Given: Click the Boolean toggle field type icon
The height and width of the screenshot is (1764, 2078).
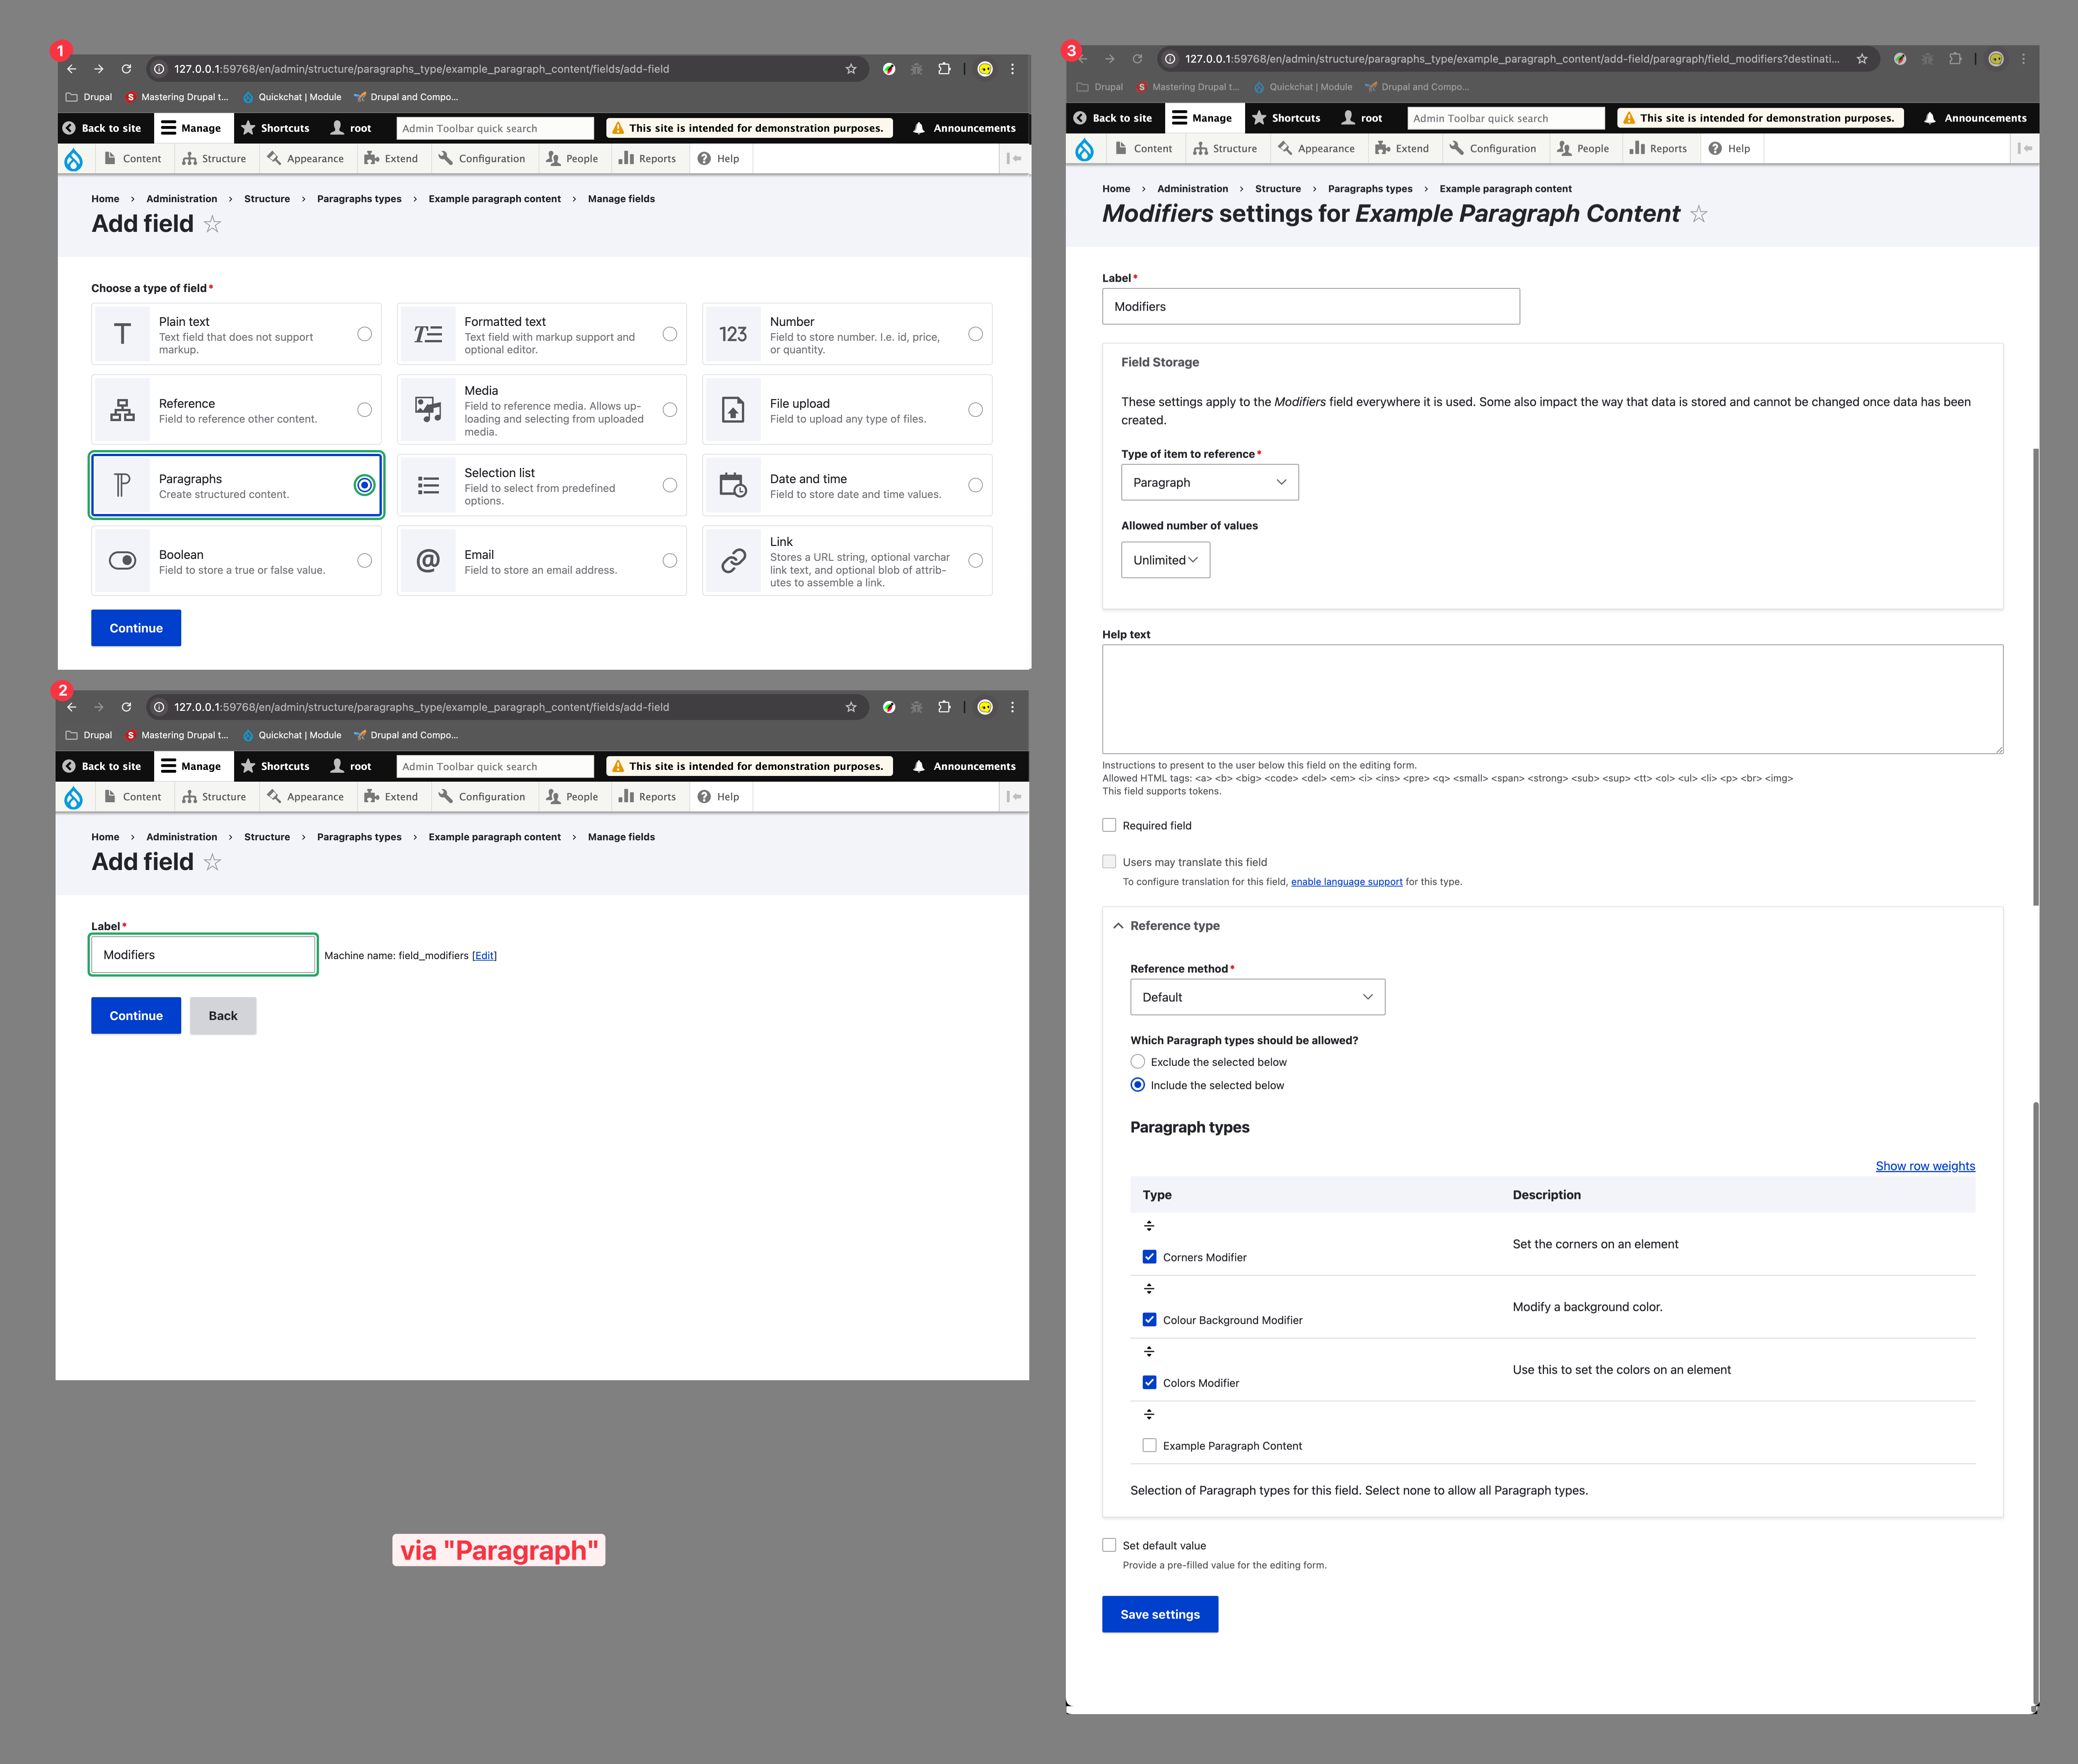Looking at the screenshot, I should tap(122, 561).
